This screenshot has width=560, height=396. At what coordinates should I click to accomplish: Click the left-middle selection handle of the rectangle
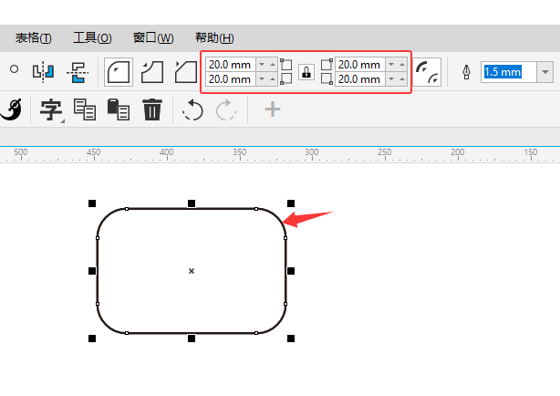pos(92,271)
